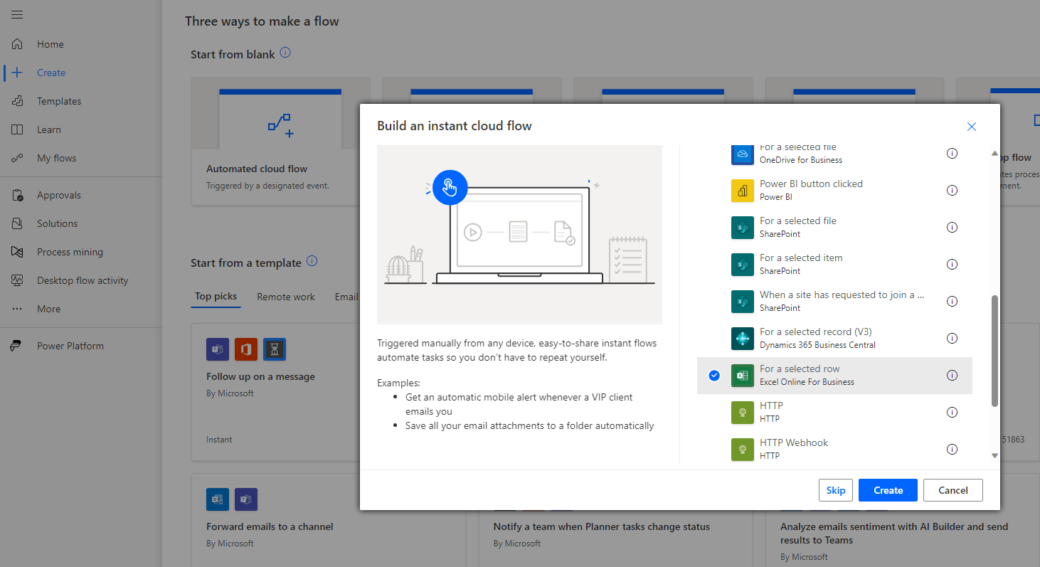Image resolution: width=1040 pixels, height=567 pixels.
Task: Click SharePoint icon for site join request trigger
Action: [743, 302]
